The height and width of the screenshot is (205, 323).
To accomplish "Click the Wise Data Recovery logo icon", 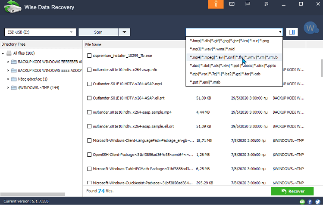I will pyautogui.click(x=13, y=7).
